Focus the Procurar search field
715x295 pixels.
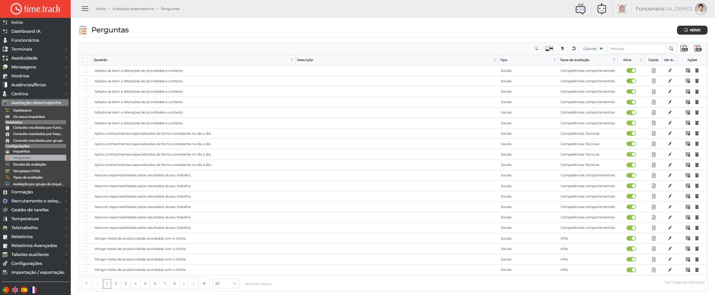(637, 49)
